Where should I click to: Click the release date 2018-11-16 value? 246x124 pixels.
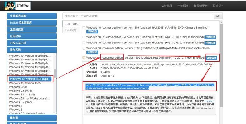click(107, 76)
